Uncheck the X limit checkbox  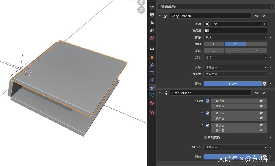click(x=207, y=101)
